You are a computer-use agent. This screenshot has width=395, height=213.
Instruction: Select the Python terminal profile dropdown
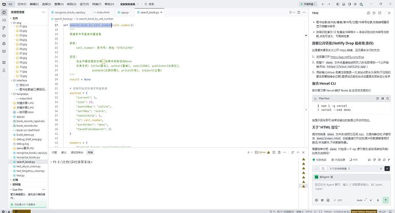pyautogui.click(x=262, y=152)
